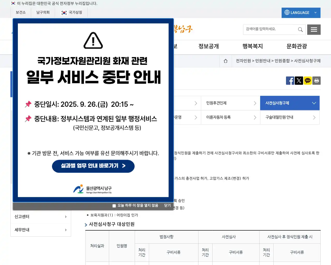Image resolution: width=331 pixels, height=265 pixels.
Task: Click 사전심사청구제 in the breadcrumb
Action: click(x=307, y=61)
